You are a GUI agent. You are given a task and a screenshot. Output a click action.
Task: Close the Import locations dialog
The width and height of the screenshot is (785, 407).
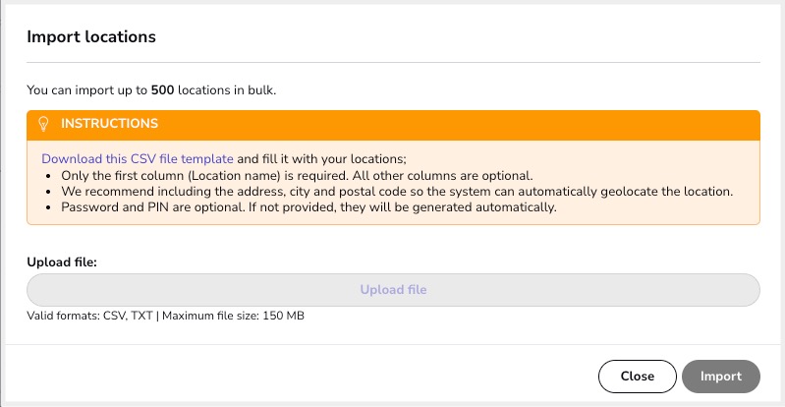point(637,377)
